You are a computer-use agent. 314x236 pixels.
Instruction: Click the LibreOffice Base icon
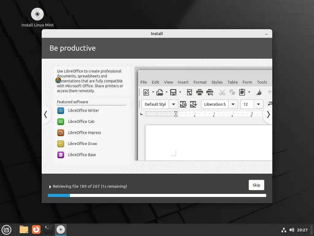coord(61,155)
